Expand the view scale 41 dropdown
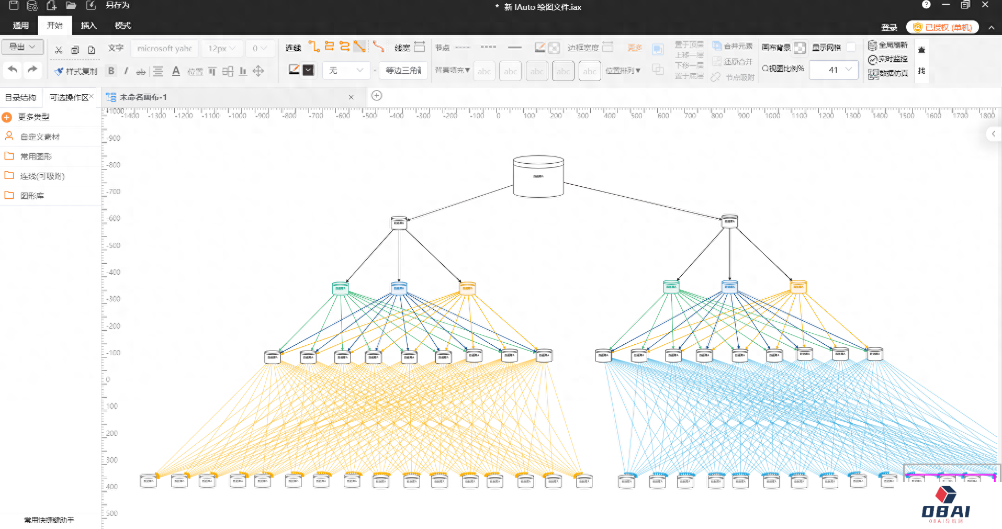Screen dimensions: 1002x529 tap(848, 70)
